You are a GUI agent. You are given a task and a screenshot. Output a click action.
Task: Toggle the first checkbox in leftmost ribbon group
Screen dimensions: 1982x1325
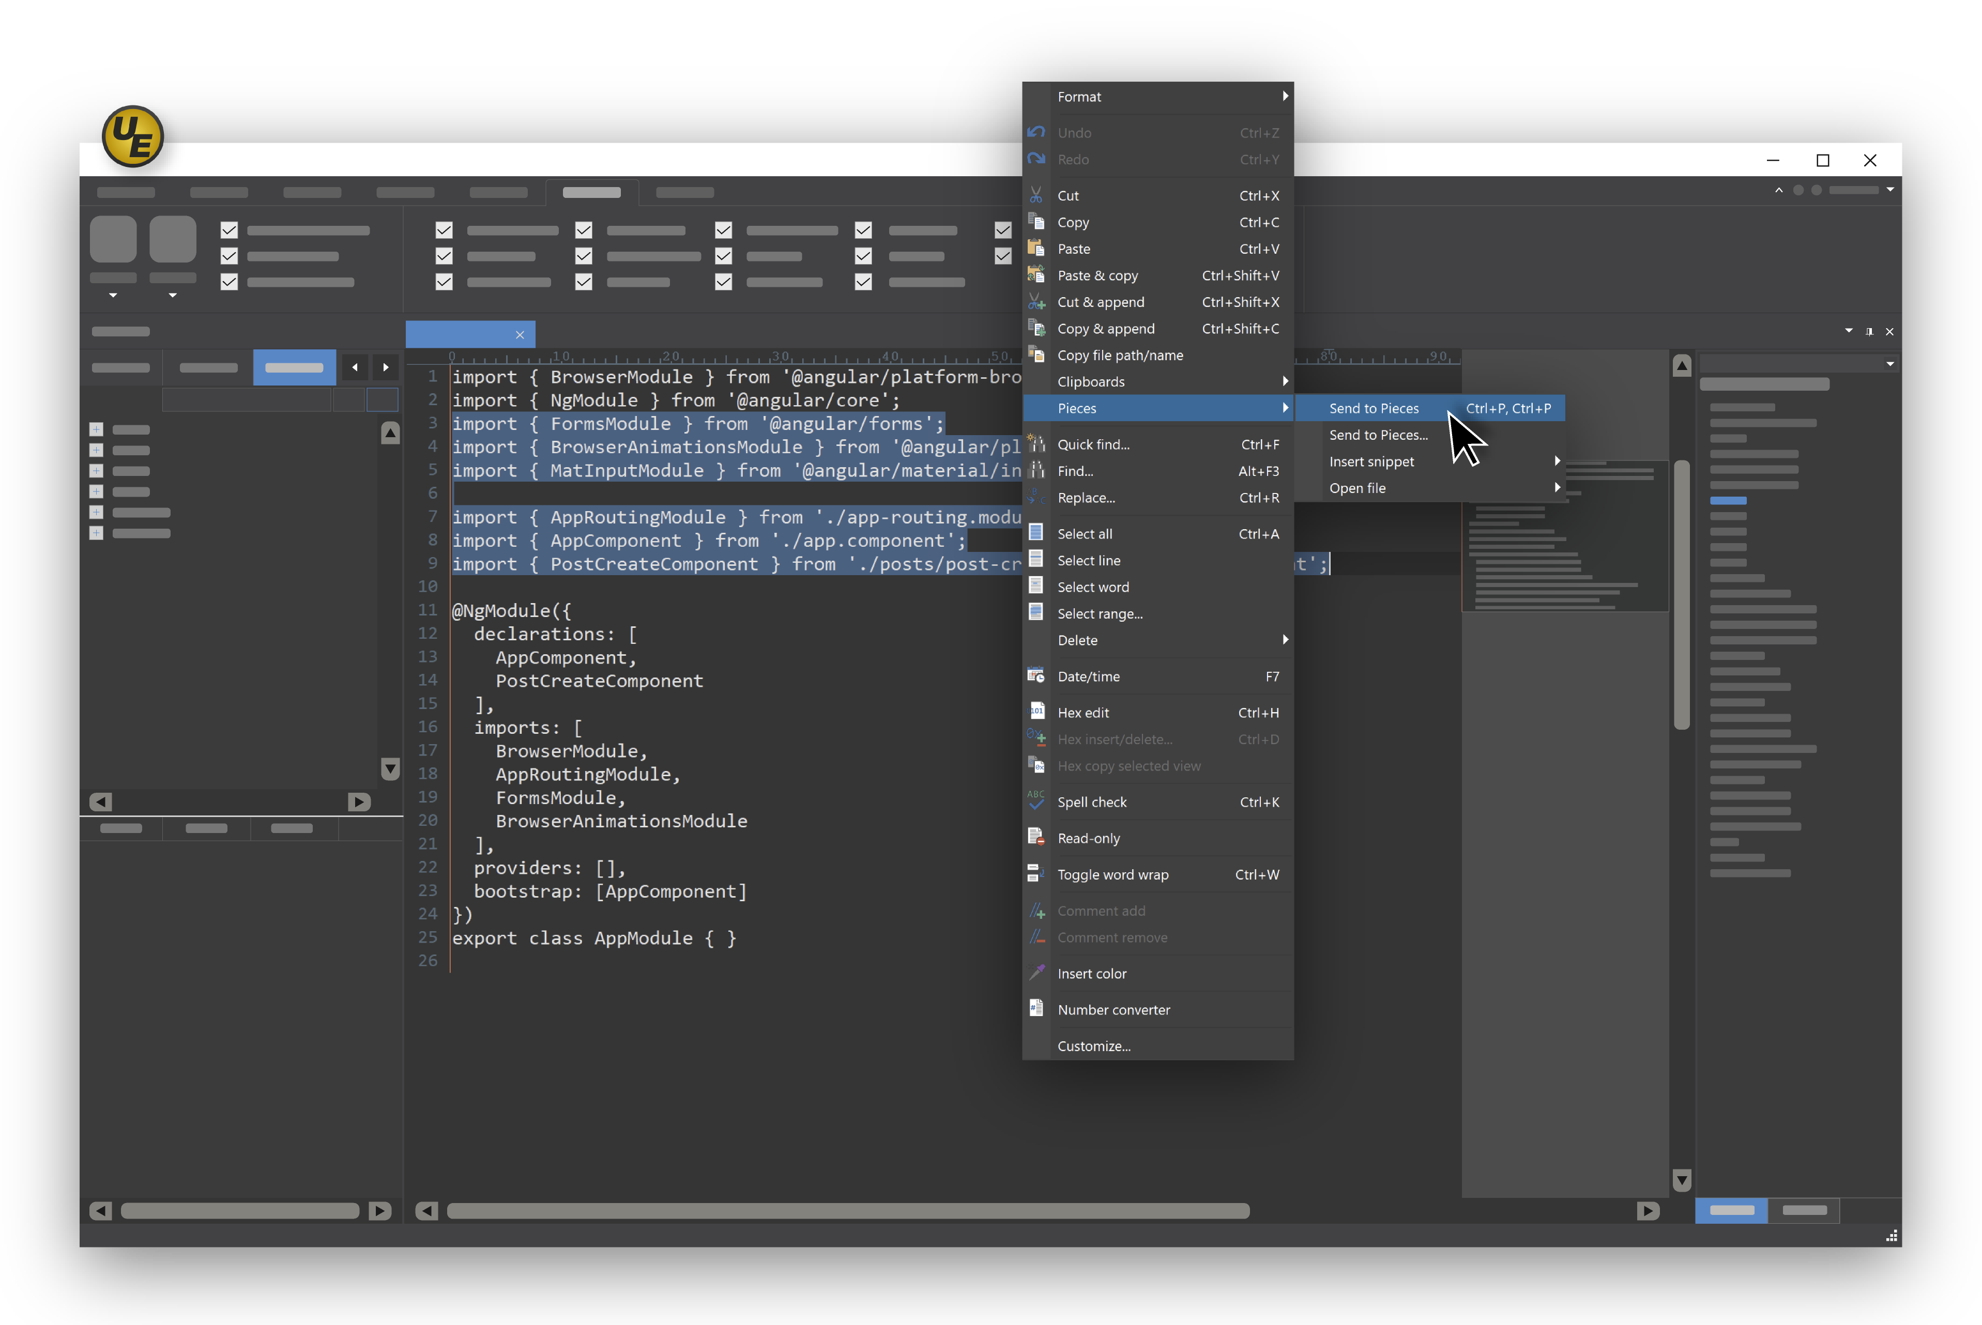tap(229, 230)
